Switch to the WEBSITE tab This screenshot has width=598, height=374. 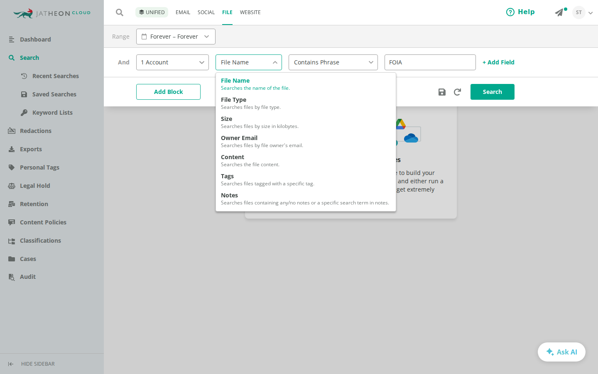point(250,12)
